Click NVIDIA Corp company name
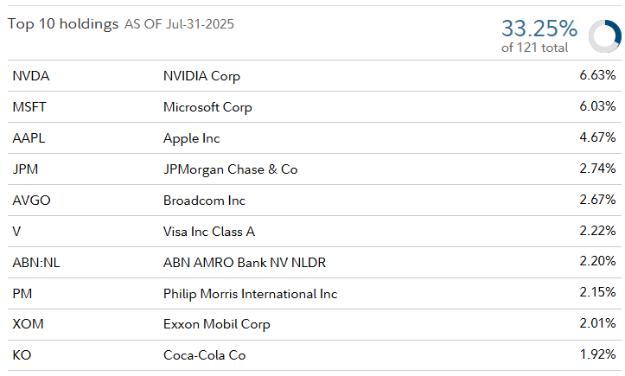Screen dimensions: 625x376 (x=201, y=76)
